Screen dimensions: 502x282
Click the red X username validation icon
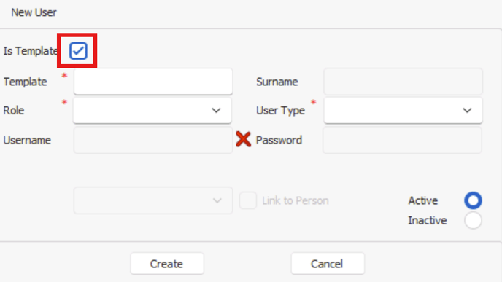(x=243, y=139)
